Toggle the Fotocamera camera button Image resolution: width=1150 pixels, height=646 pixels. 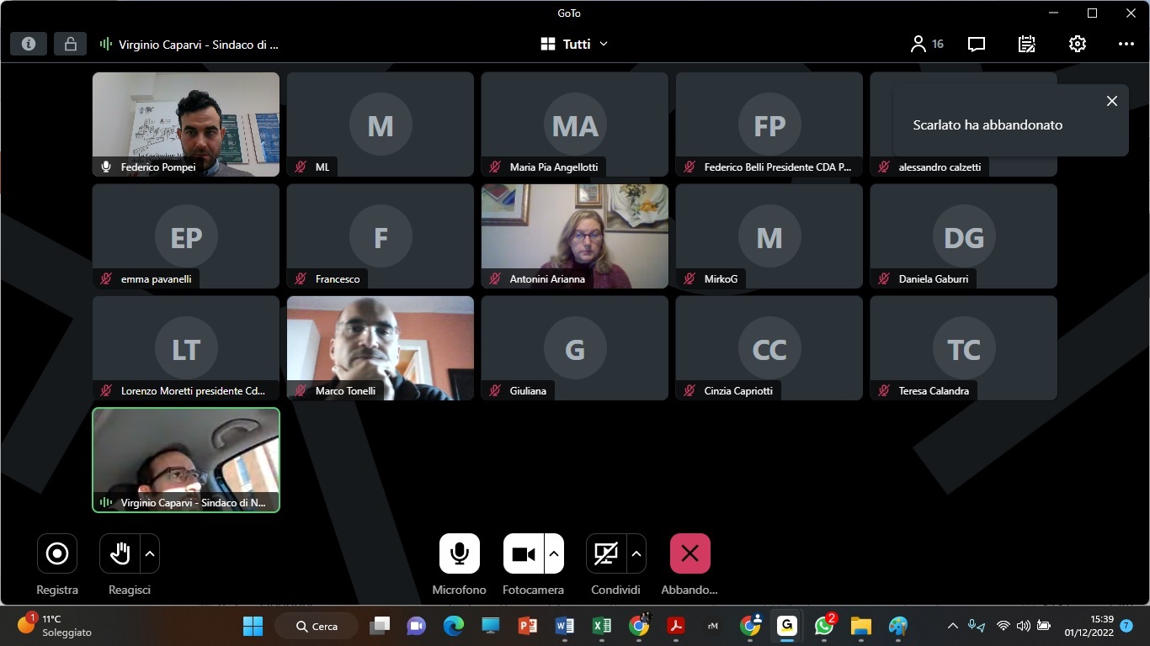click(x=524, y=553)
